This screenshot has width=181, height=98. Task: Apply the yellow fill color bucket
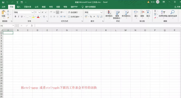pos(33,17)
